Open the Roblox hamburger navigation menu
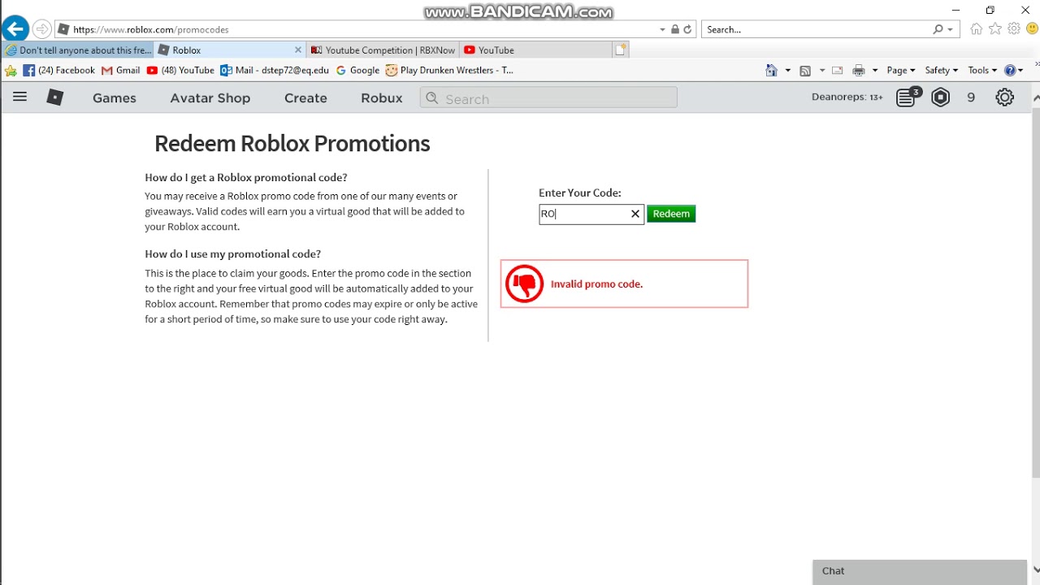Viewport: 1040px width, 585px height. [x=19, y=97]
